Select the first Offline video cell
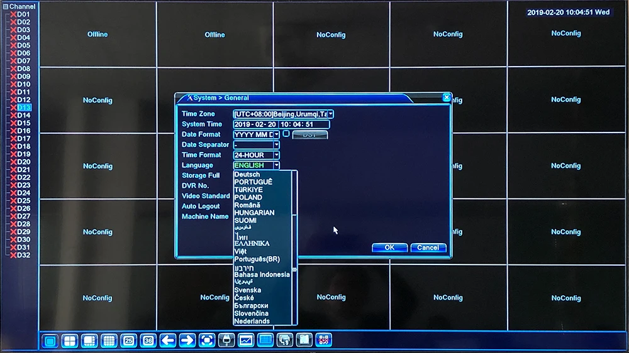 click(97, 35)
